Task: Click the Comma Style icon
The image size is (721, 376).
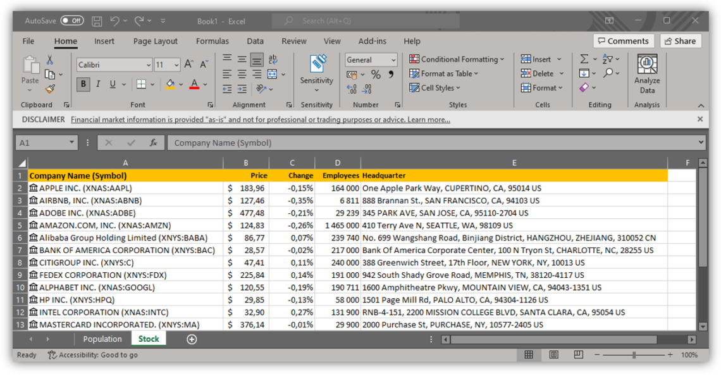Action: click(x=390, y=75)
